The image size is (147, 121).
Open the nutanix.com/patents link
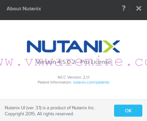[x=91, y=82]
